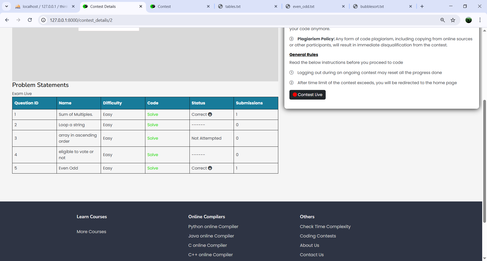
Task: Click Solve for Loop a string
Action: 153,125
